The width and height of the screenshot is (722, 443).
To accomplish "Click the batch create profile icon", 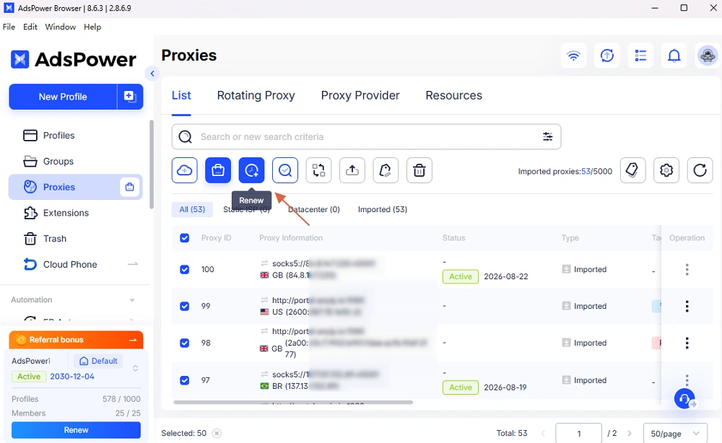I will coord(130,97).
